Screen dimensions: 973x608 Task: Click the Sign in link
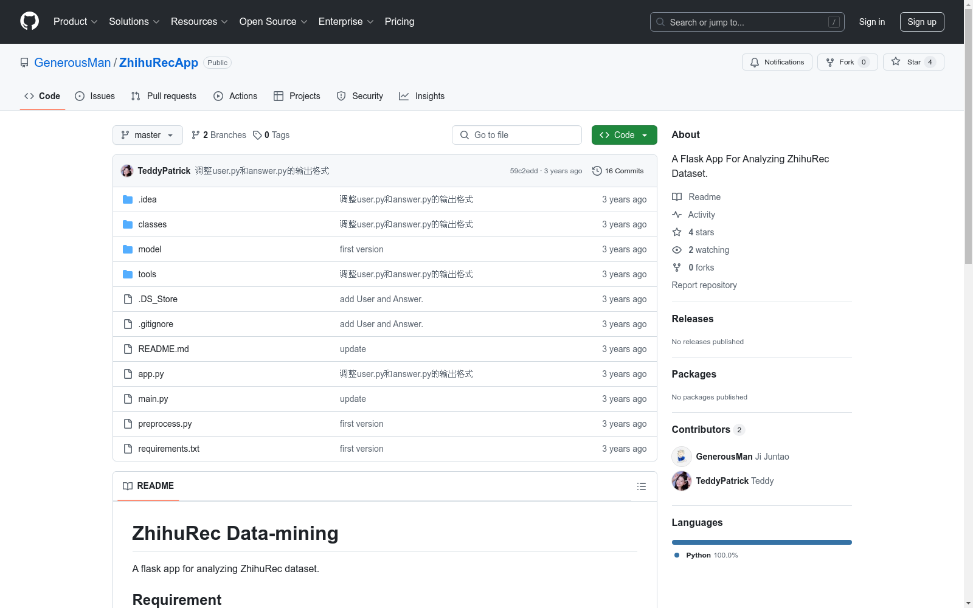(872, 22)
